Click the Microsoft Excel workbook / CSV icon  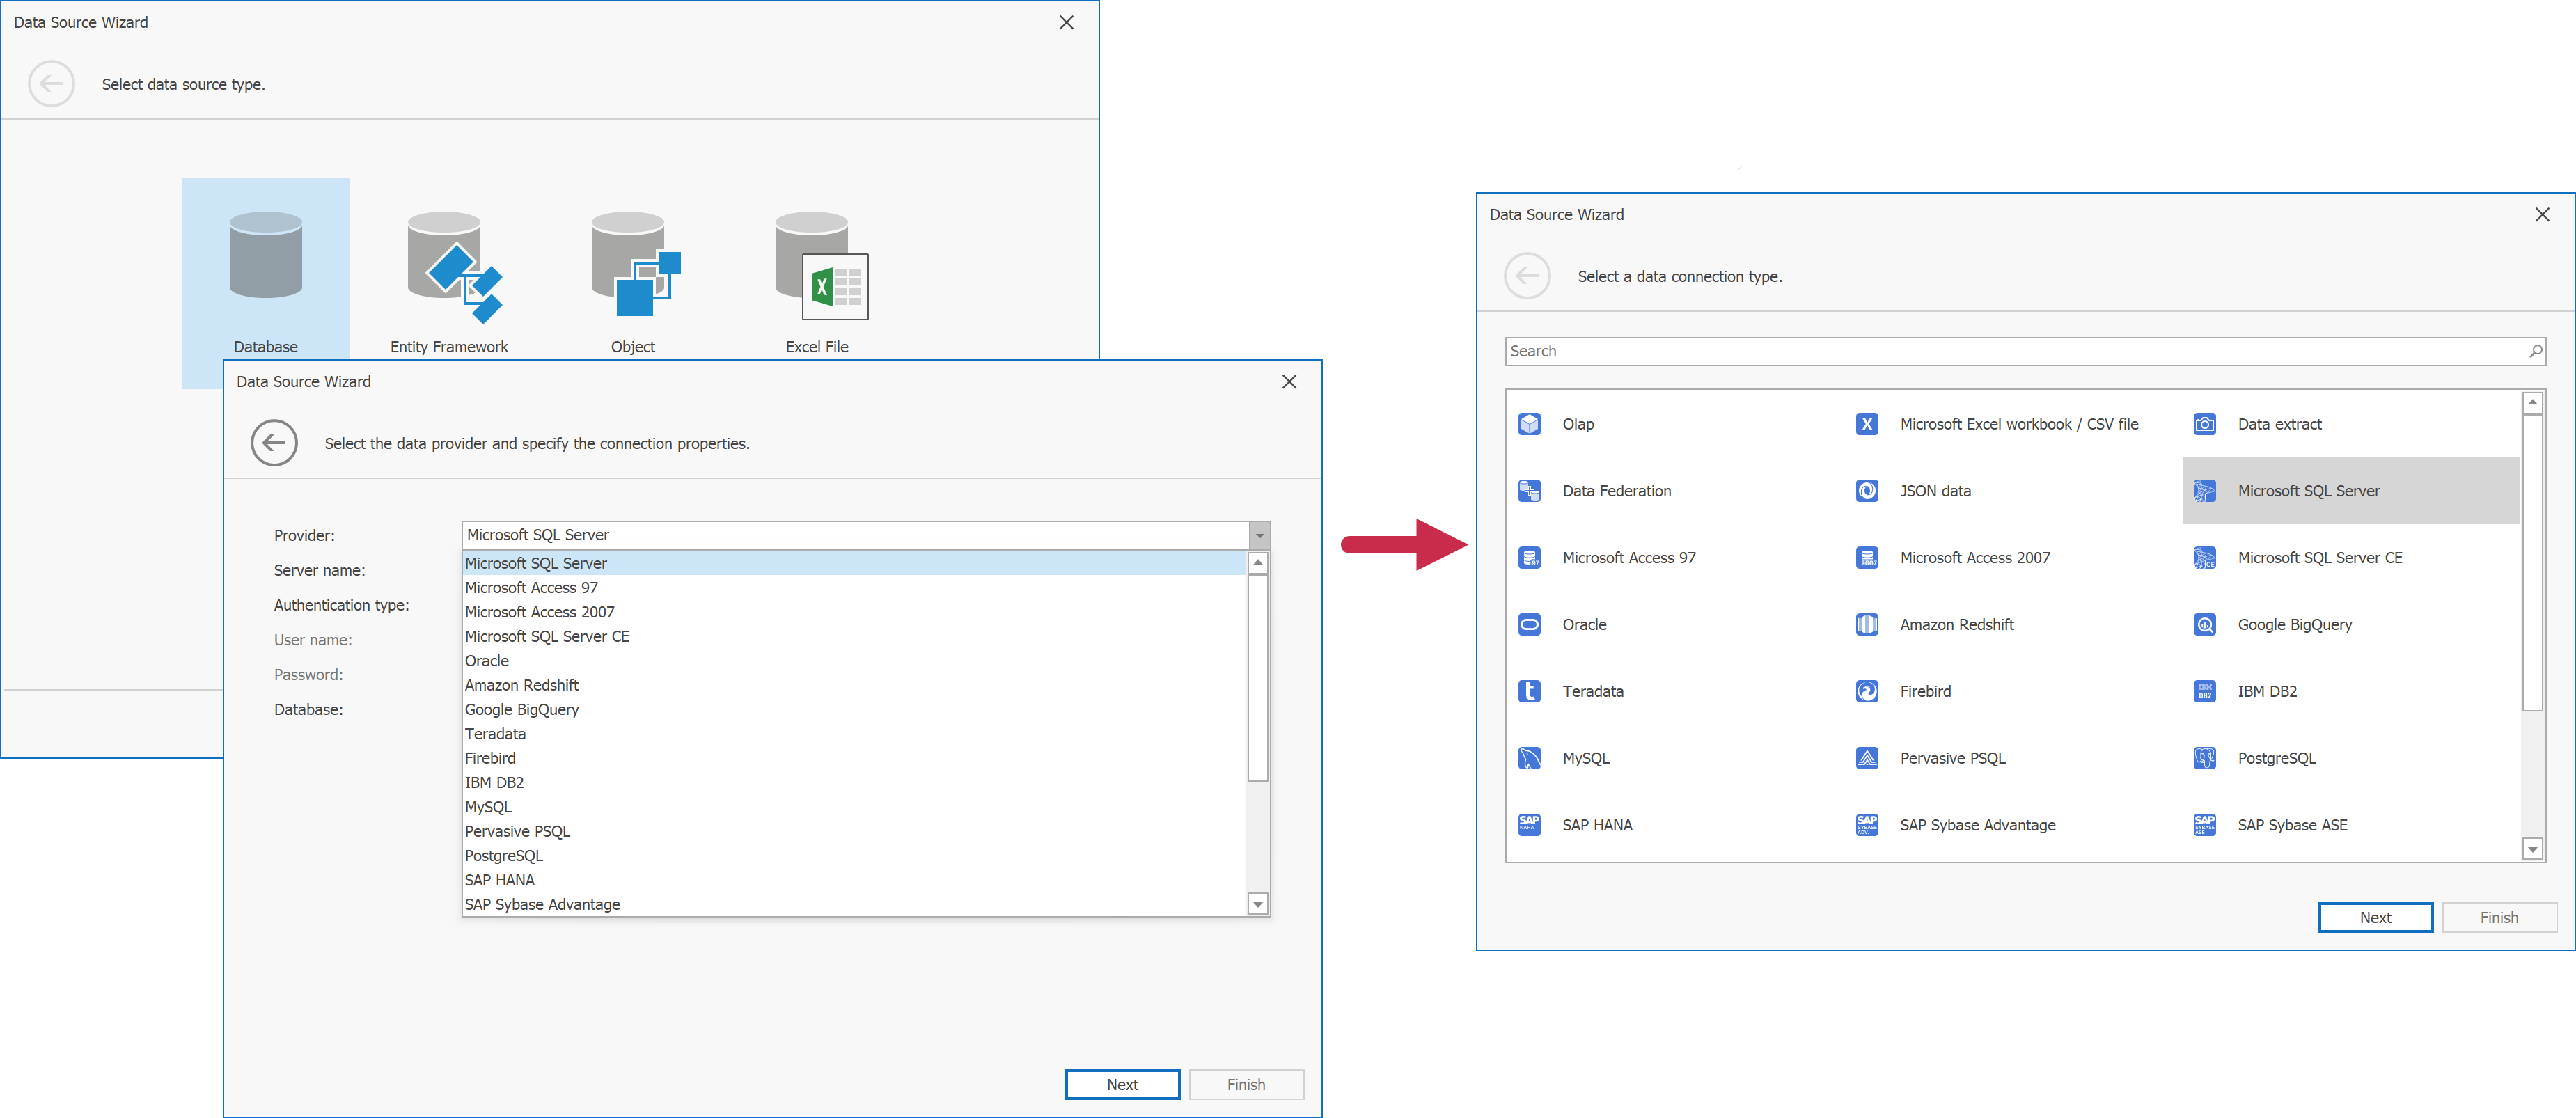click(x=1866, y=424)
